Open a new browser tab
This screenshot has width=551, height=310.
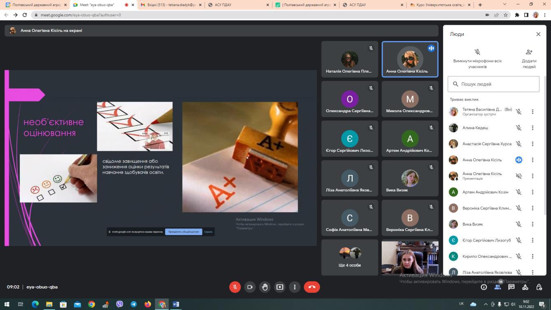[x=480, y=5]
